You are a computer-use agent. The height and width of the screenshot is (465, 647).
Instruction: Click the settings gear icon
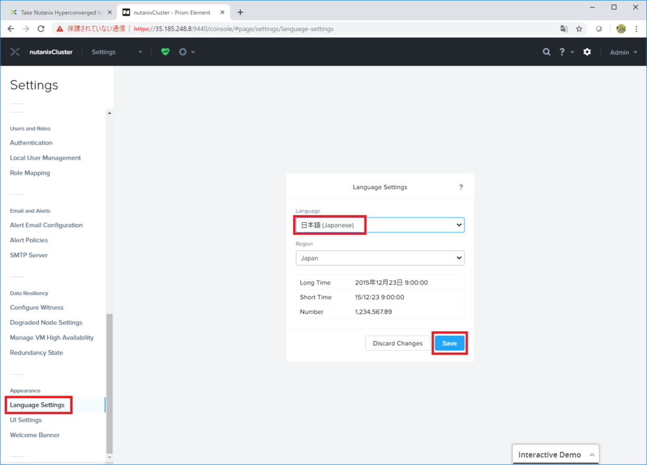(x=587, y=52)
